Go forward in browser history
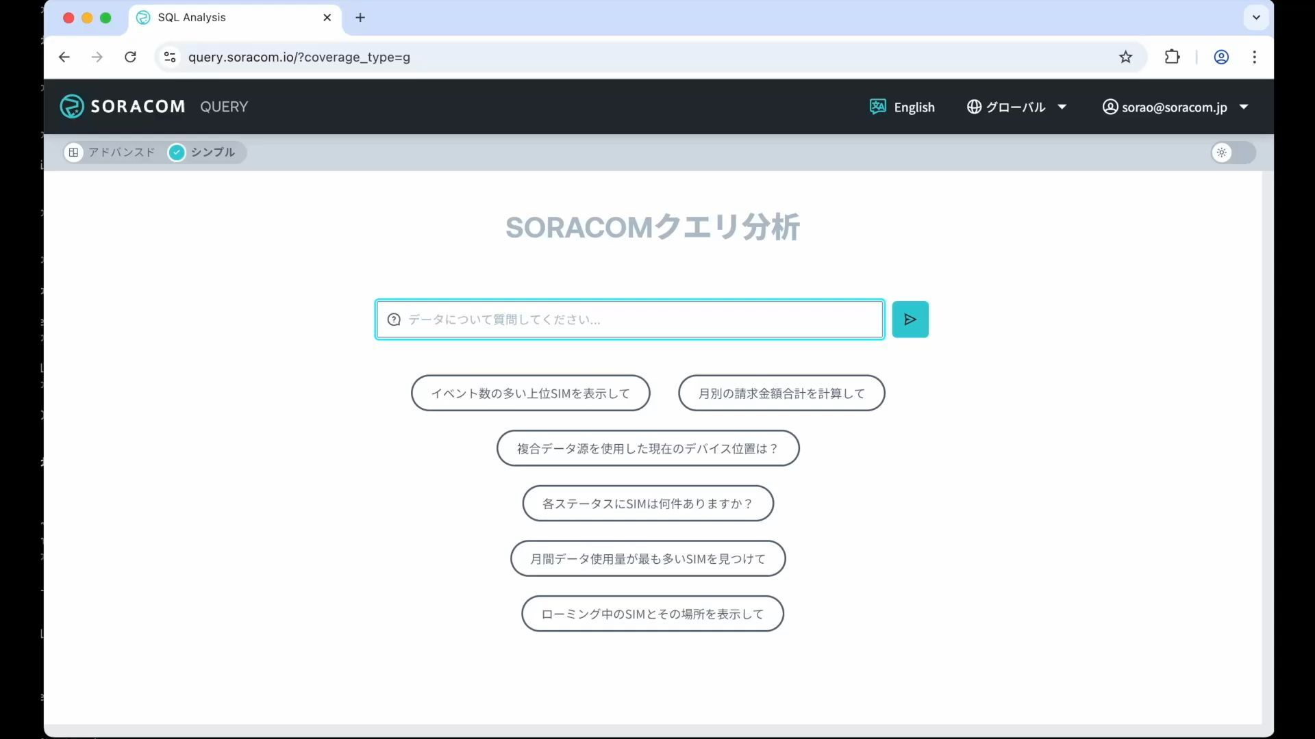Image resolution: width=1315 pixels, height=739 pixels. click(x=97, y=57)
